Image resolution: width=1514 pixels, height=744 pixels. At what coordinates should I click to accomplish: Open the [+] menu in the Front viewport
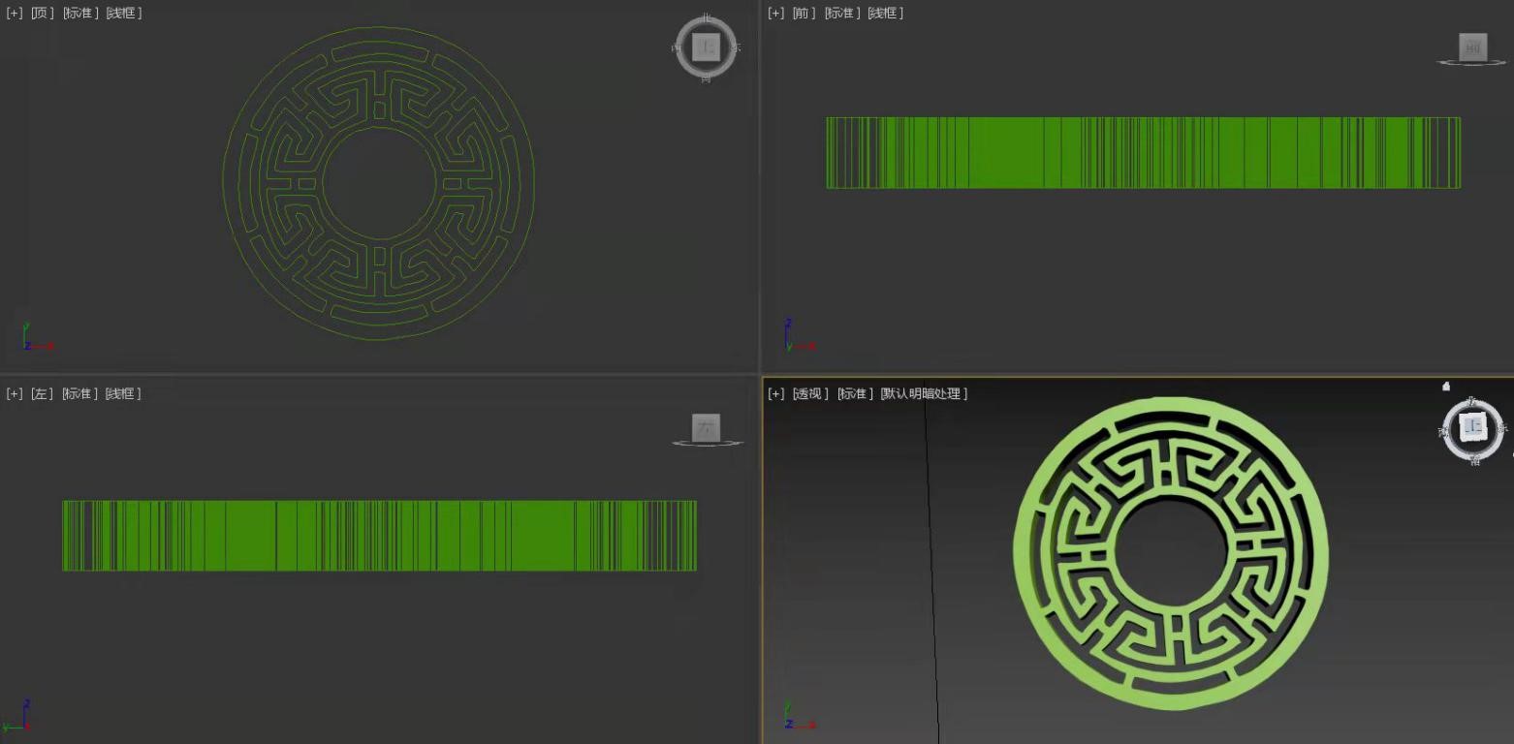(776, 13)
